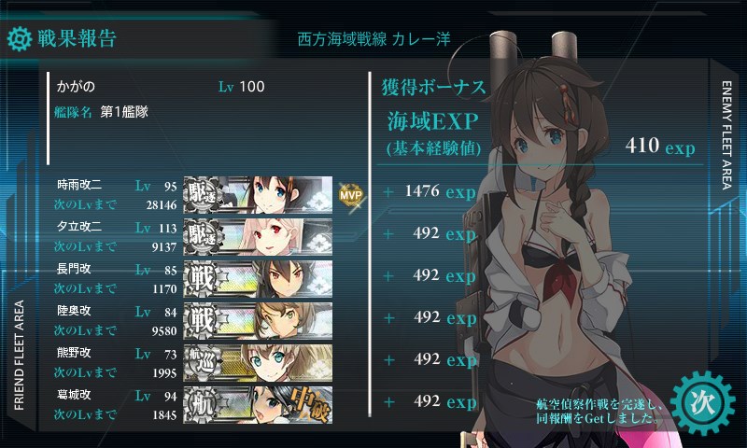Click 駆逐 type icon on 時雨改二 banner
Viewport: 747px width, 448px height.
pos(203,195)
